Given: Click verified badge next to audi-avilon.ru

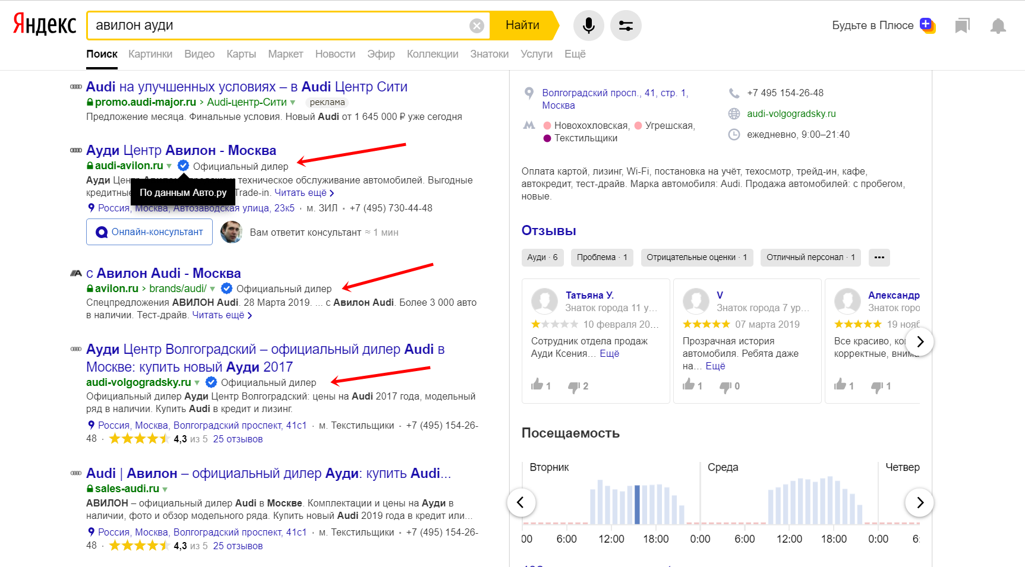Looking at the screenshot, I should point(184,166).
